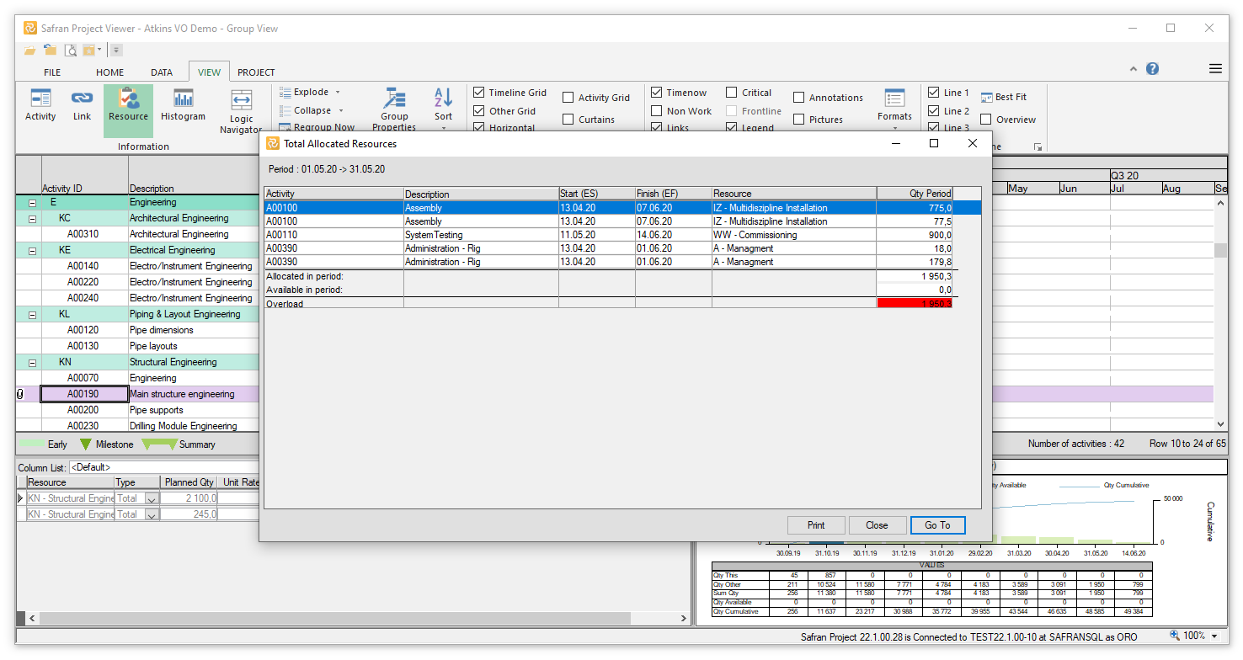The image size is (1243, 660).
Task: Uncheck the Other Grid checkbox
Action: tap(478, 111)
